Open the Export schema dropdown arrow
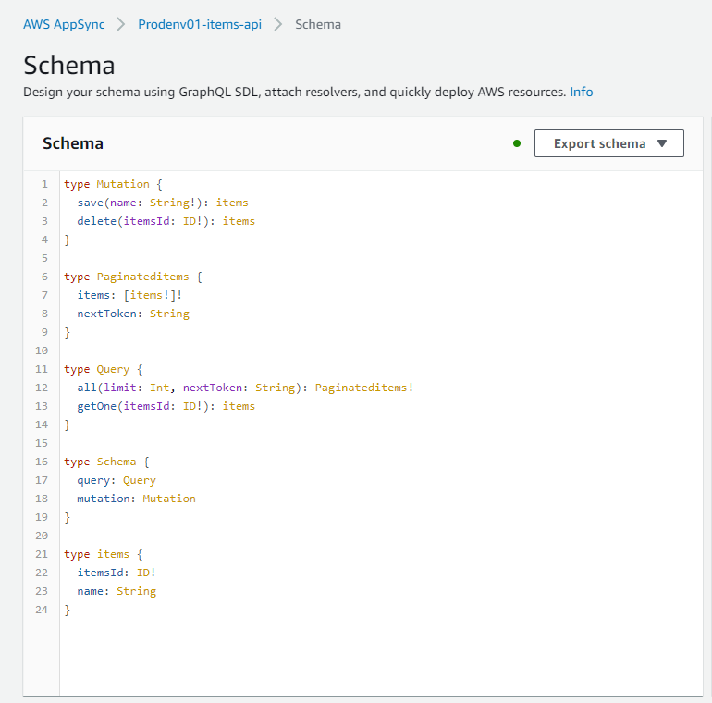Image resolution: width=712 pixels, height=703 pixels. pos(662,143)
